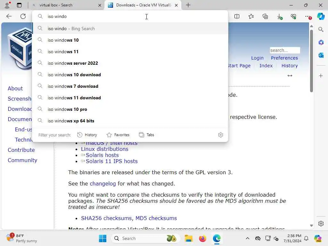
Task: Open File Explorer from the taskbar
Action: tap(188, 238)
